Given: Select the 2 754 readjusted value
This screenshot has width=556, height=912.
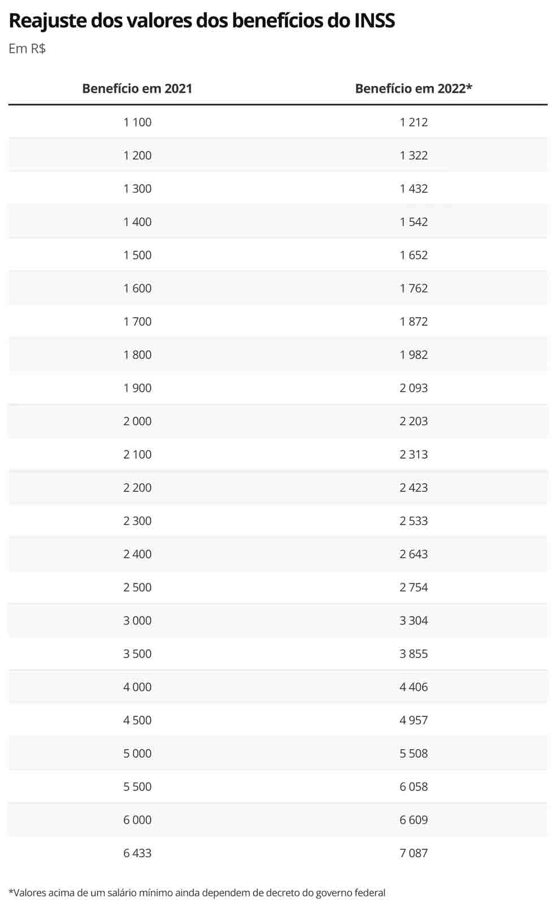Looking at the screenshot, I should click(x=414, y=587).
